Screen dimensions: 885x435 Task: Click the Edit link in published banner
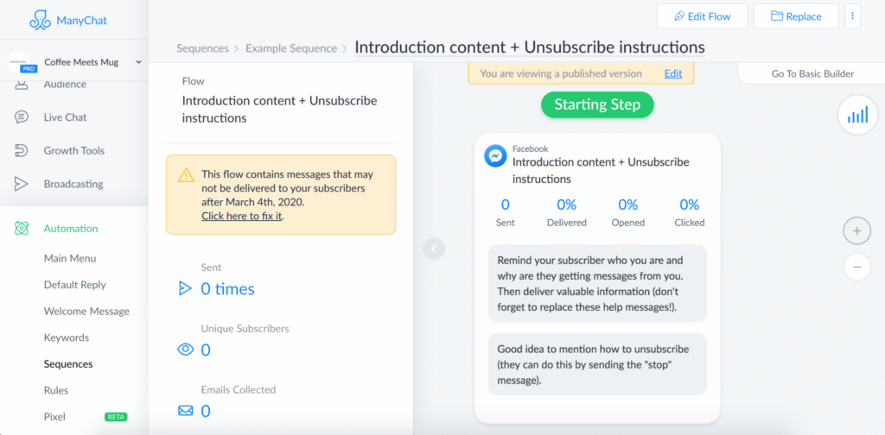click(x=672, y=73)
